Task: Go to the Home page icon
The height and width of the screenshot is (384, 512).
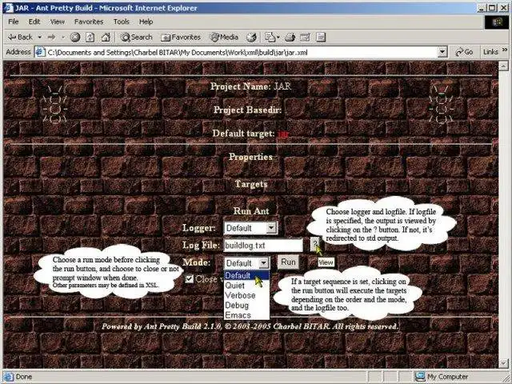Action: point(106,38)
